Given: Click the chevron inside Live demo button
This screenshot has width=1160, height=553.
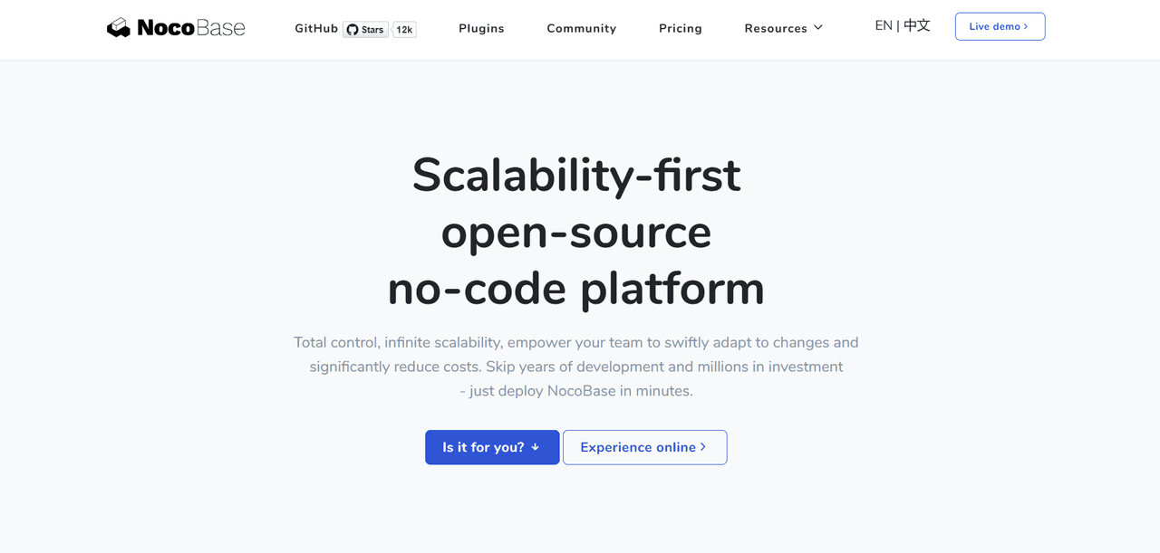Looking at the screenshot, I should point(1026,27).
